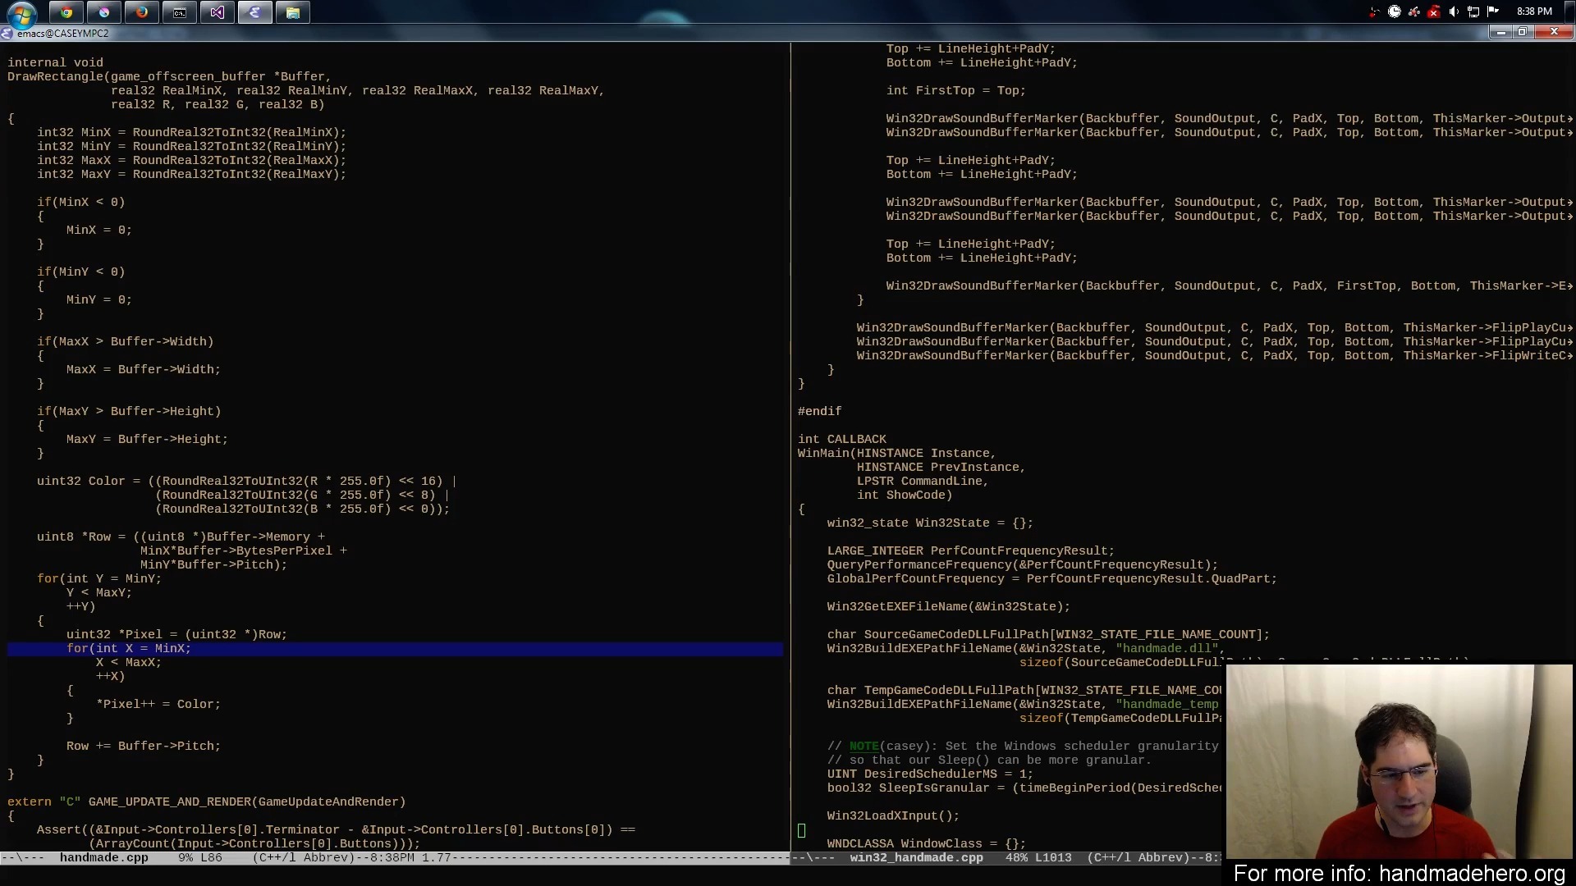Open the Windows Start orb
This screenshot has width=1576, height=886.
click(21, 13)
